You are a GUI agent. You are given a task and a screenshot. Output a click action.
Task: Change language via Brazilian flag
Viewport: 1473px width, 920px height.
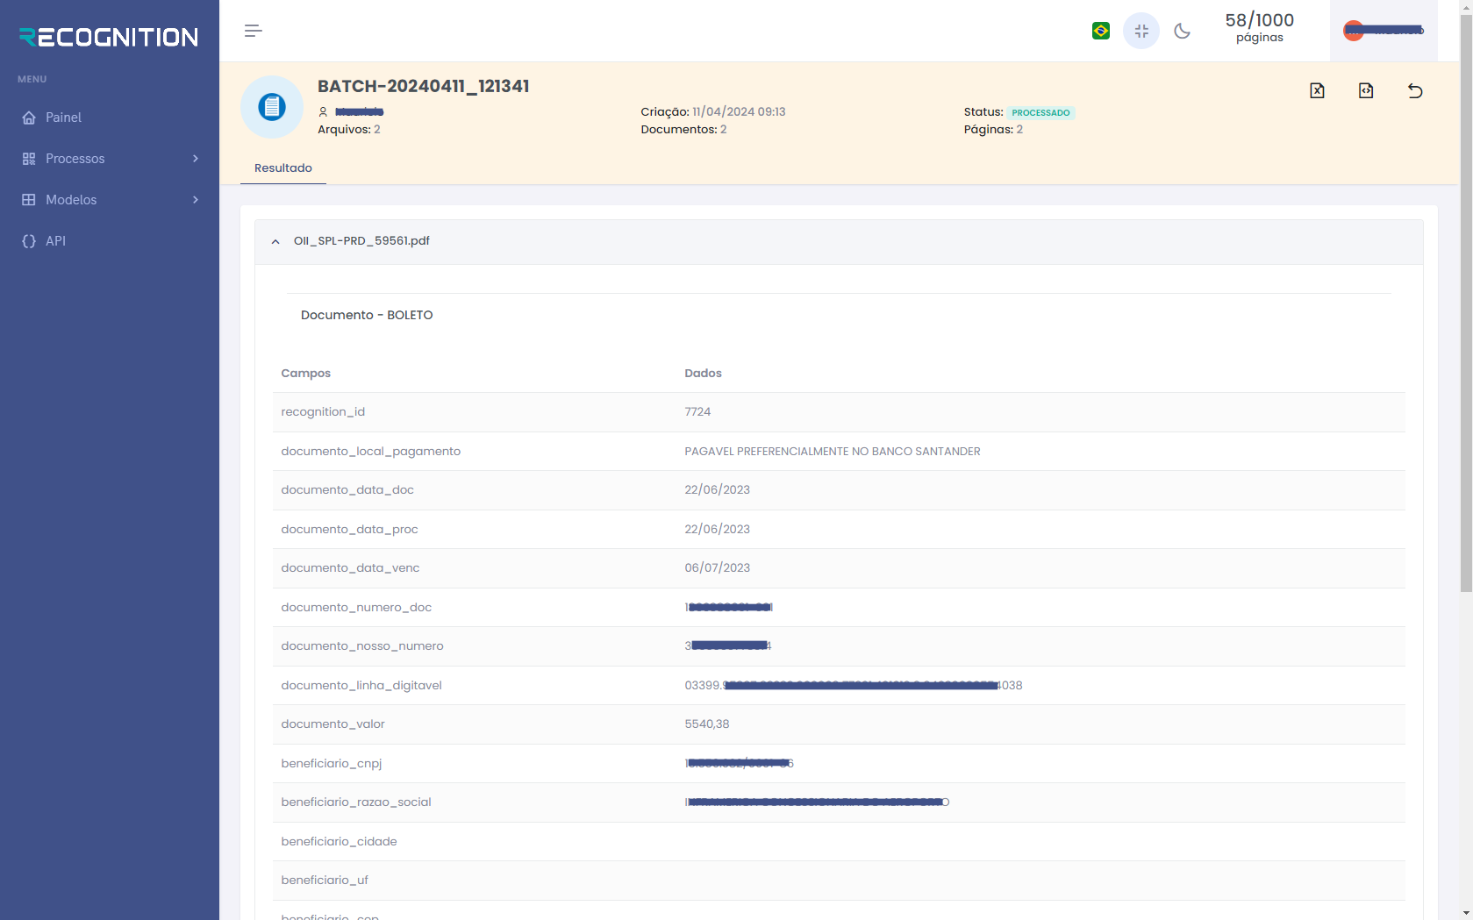coord(1100,31)
